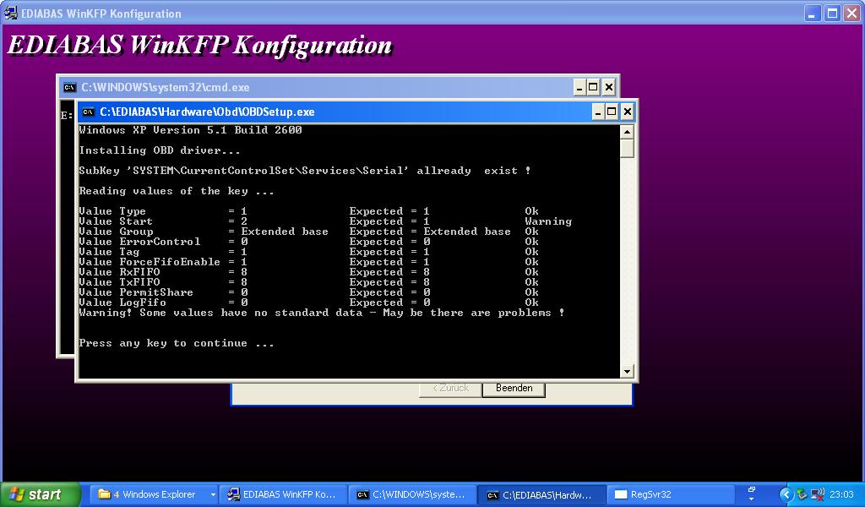Show hidden tray icons with arrow
The height and width of the screenshot is (507, 865).
point(786,494)
